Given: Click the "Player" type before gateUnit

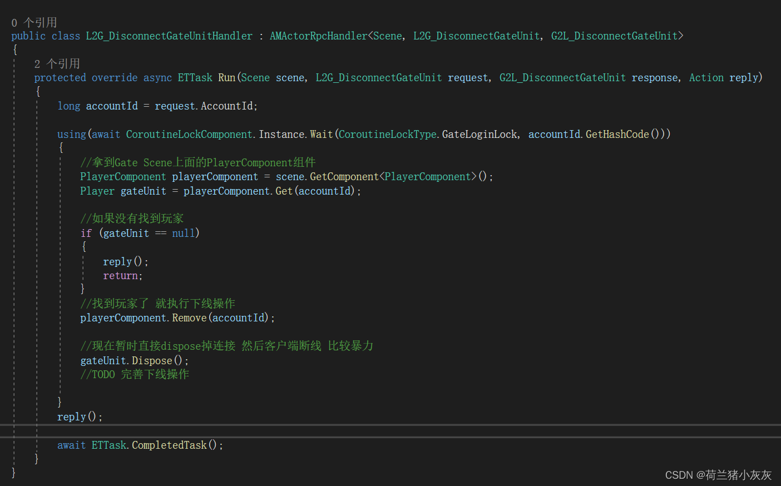Looking at the screenshot, I should 97,191.
